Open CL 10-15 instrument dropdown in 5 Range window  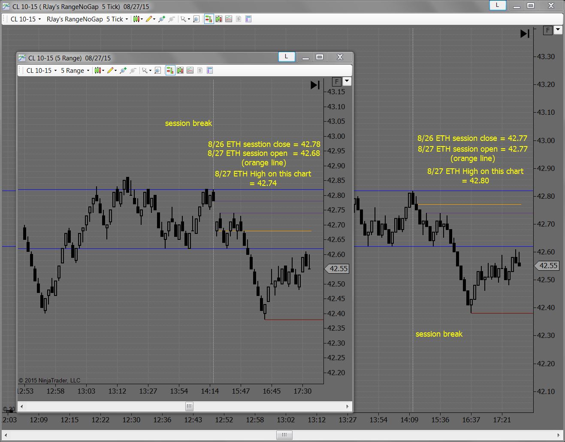coord(41,70)
